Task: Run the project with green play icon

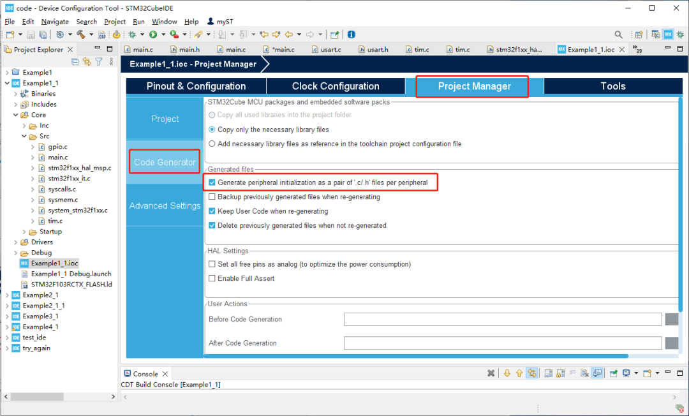Action: [153, 34]
